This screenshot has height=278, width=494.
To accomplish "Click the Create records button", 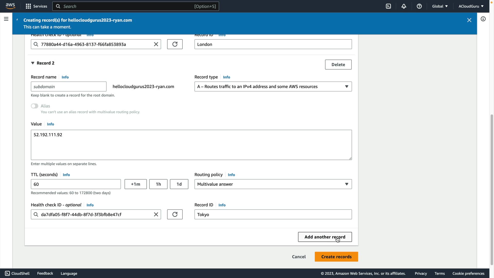I will pos(336,257).
